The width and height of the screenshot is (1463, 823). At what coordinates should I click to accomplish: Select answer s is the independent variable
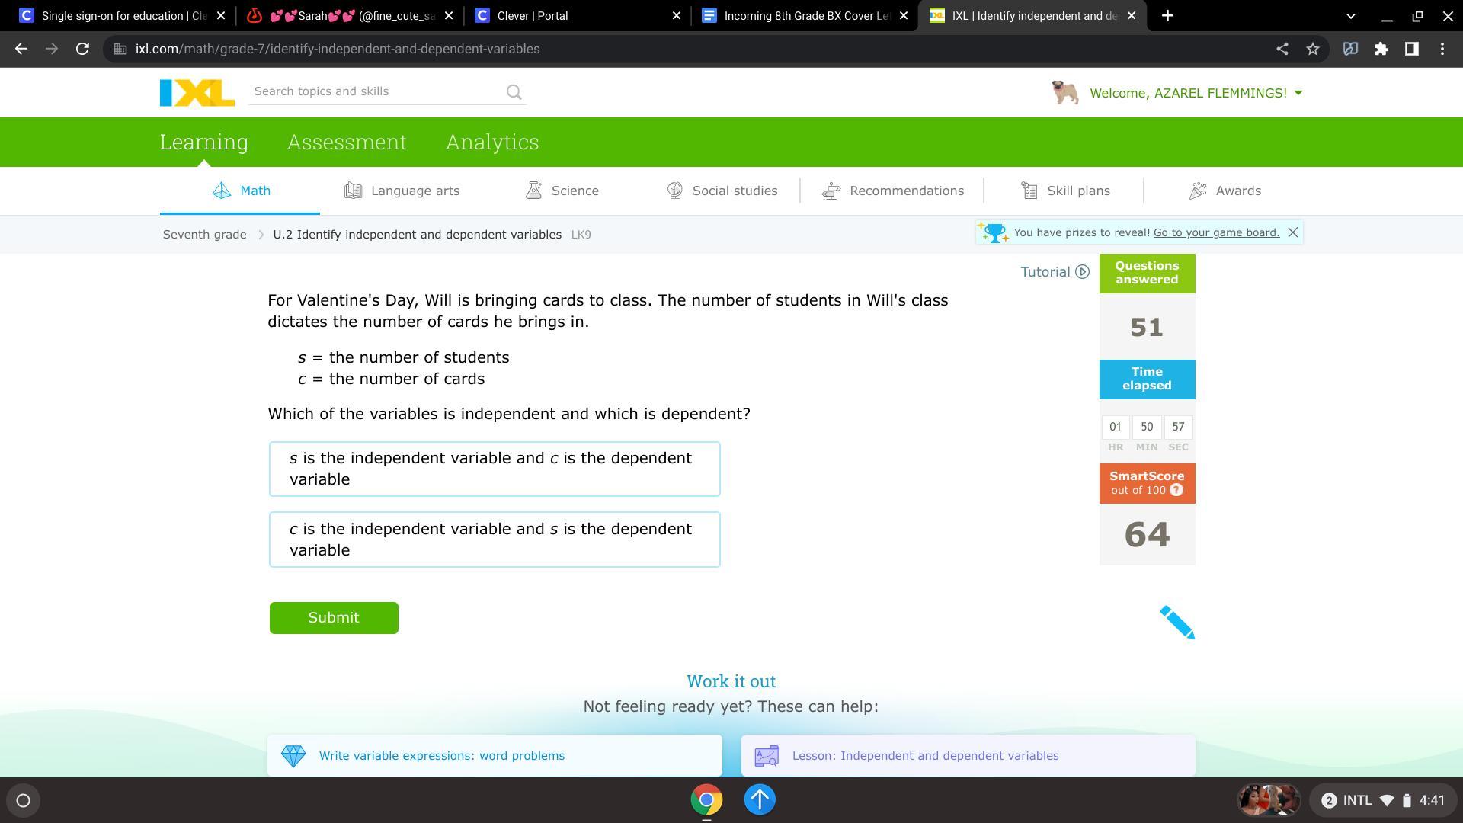494,469
